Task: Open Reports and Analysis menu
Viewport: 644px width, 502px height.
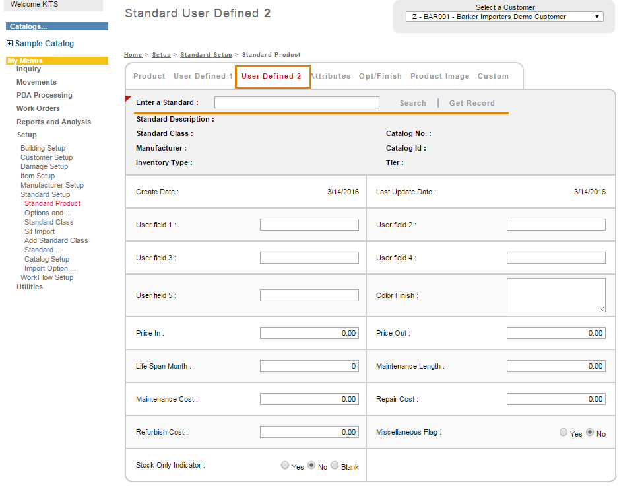Action: [53, 122]
